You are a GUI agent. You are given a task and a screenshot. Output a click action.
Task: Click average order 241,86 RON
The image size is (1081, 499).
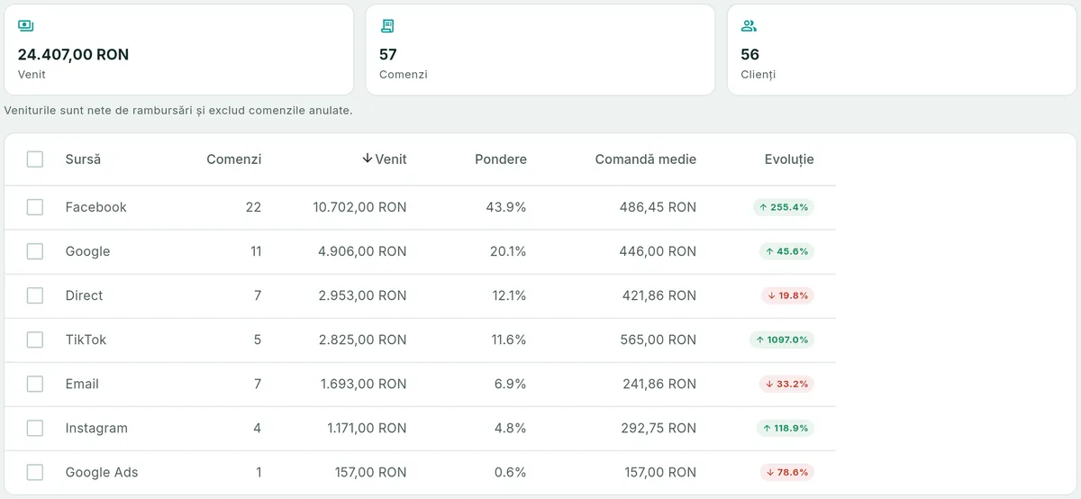(x=659, y=384)
